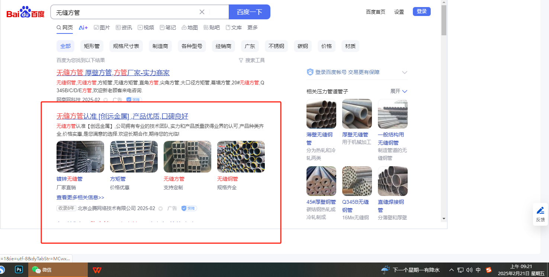The width and height of the screenshot is (549, 277).
Task: Click the page's vertical scrollbar thumb
Action: tap(444, 20)
